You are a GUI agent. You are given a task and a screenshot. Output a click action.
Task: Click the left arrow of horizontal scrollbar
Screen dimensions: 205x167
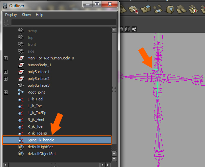coord(5,165)
